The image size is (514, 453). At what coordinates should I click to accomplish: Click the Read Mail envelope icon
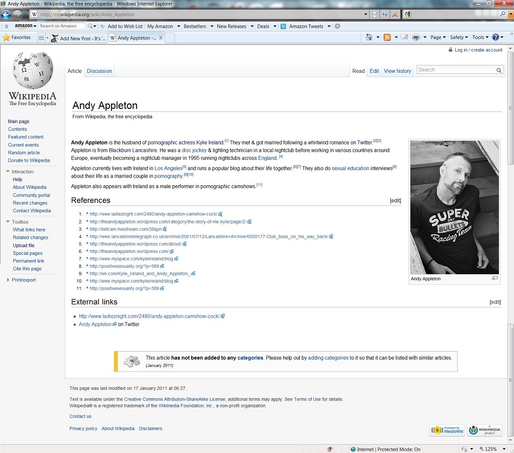click(x=405, y=37)
